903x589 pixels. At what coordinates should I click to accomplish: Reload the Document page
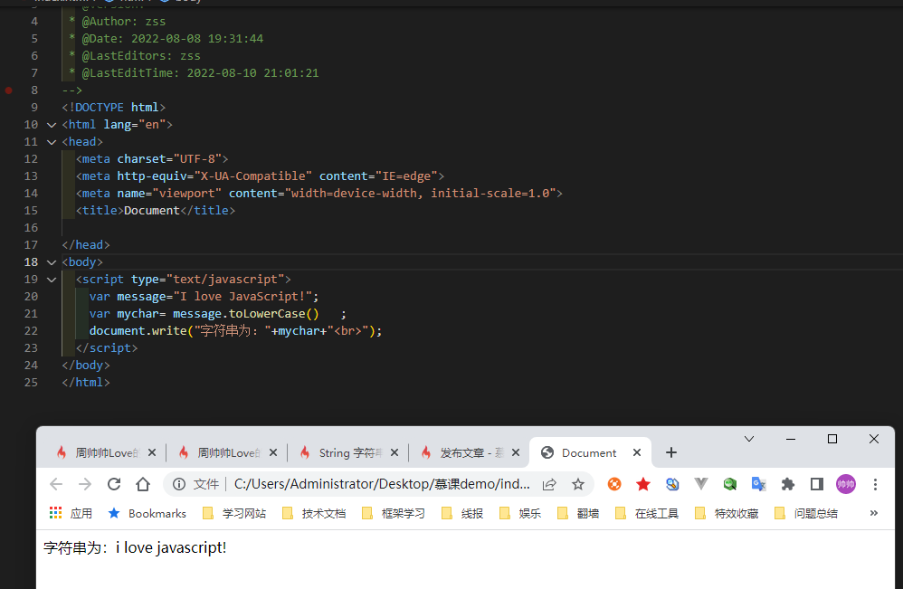click(x=114, y=484)
